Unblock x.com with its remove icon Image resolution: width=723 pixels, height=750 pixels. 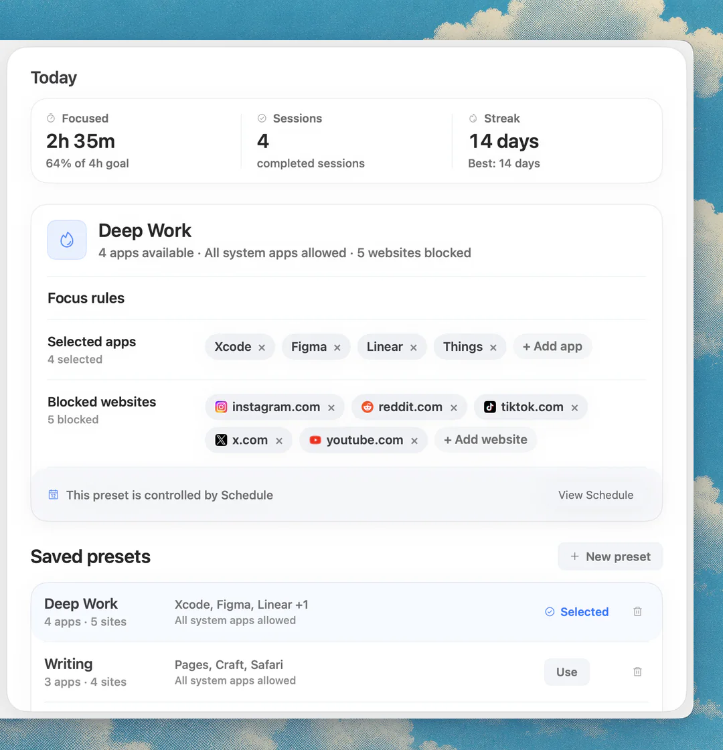pos(279,441)
